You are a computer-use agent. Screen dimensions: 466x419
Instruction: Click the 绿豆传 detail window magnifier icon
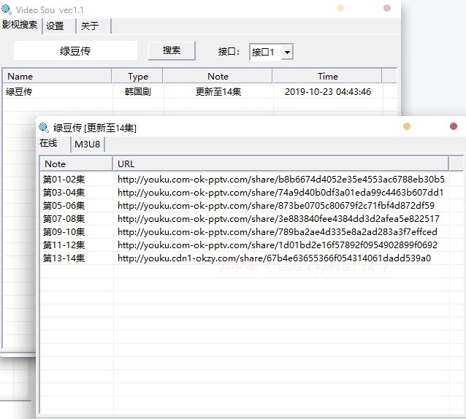tap(44, 128)
